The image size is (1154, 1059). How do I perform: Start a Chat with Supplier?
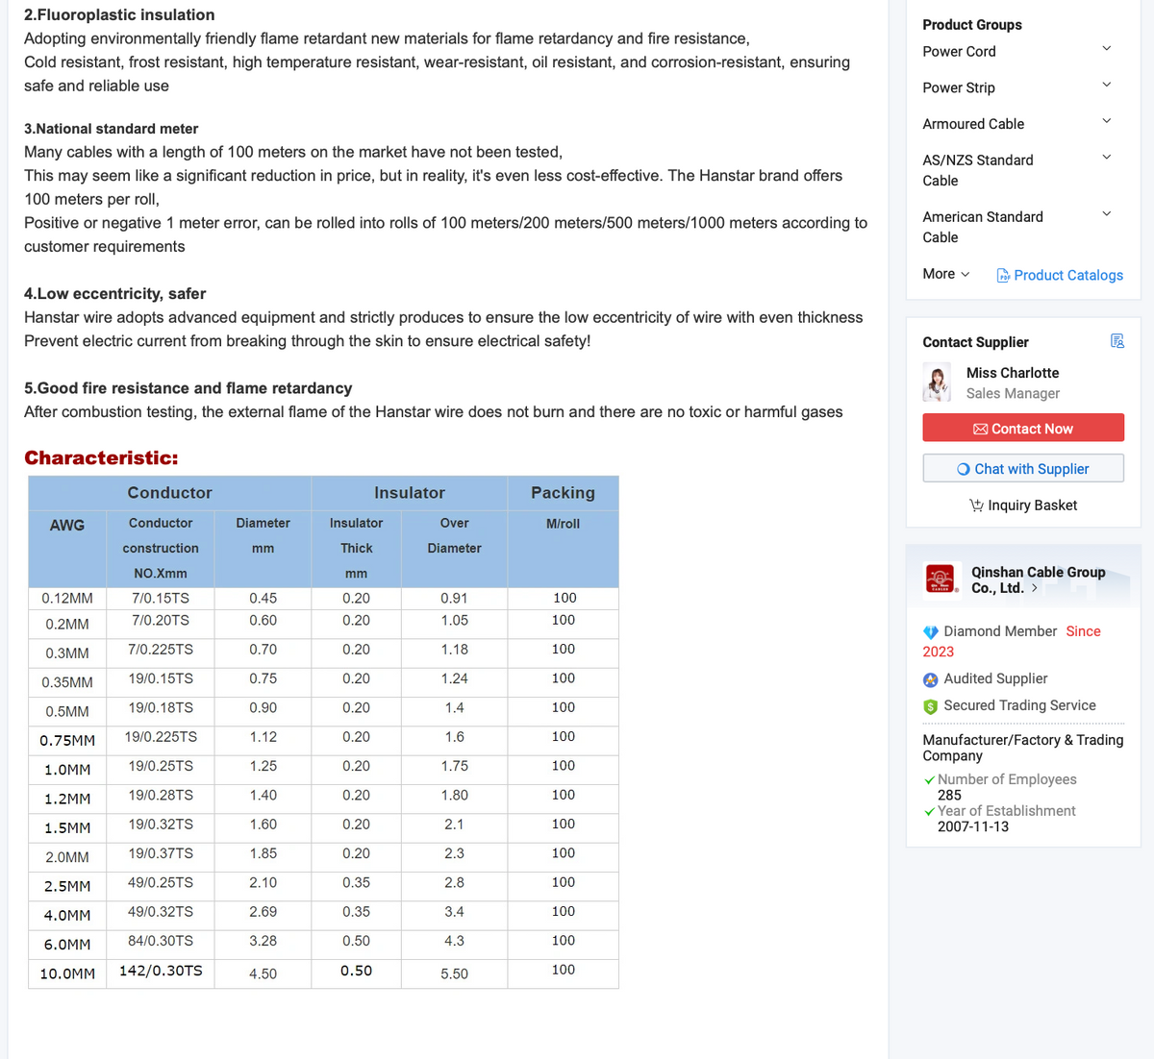coord(1023,468)
